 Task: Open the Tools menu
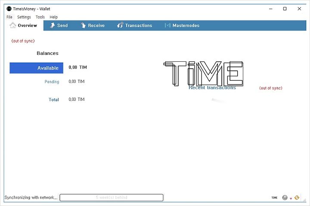40,17
